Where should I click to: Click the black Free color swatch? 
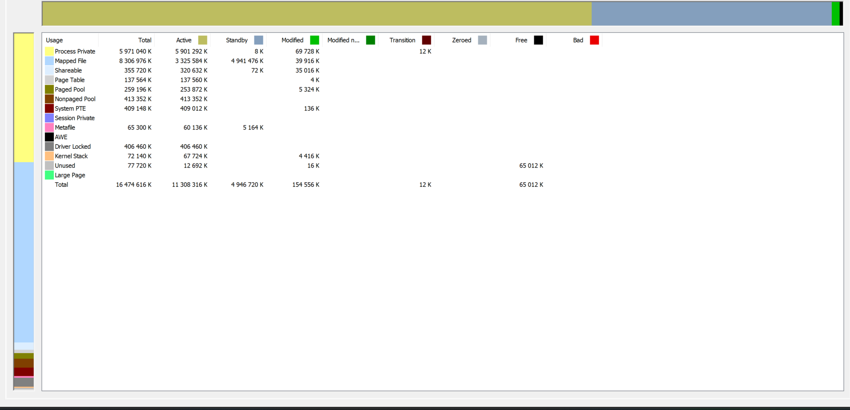(538, 40)
